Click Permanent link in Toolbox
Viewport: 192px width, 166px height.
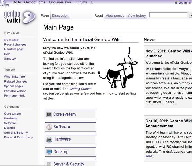(14, 96)
